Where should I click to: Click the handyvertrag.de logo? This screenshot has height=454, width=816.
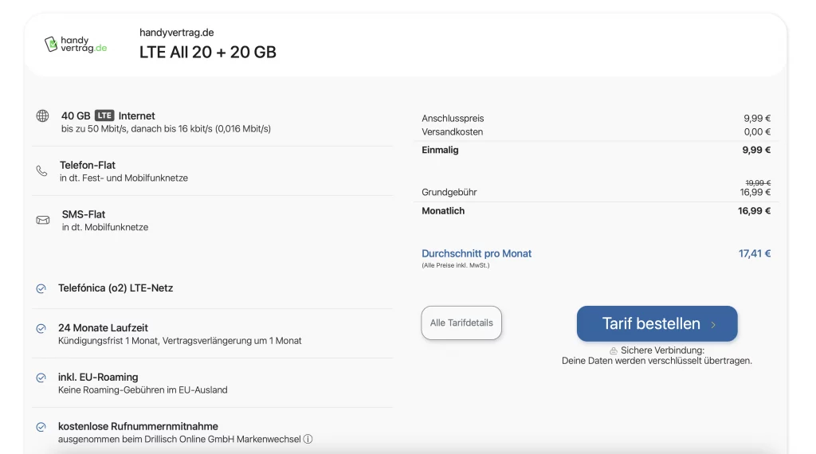pyautogui.click(x=76, y=45)
